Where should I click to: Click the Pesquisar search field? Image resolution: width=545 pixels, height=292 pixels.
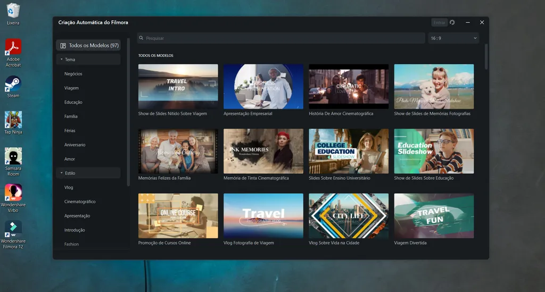(282, 38)
